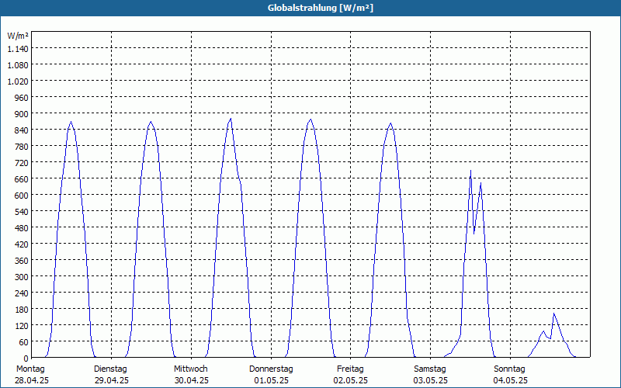621x388 pixels.
Task: Click the Montag day label
Action: pos(30,369)
